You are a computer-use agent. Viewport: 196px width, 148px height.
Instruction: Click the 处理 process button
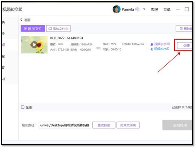pyautogui.click(x=184, y=46)
